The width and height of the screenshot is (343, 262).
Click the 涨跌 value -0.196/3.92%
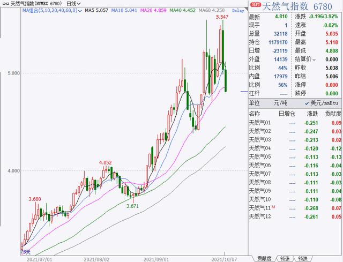point(323,17)
